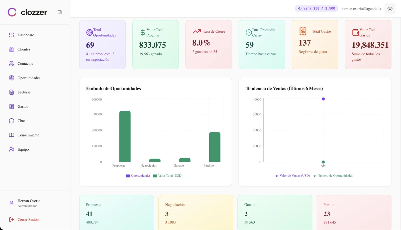
Task: Click the Chat bubble icon
Action: tap(12, 121)
